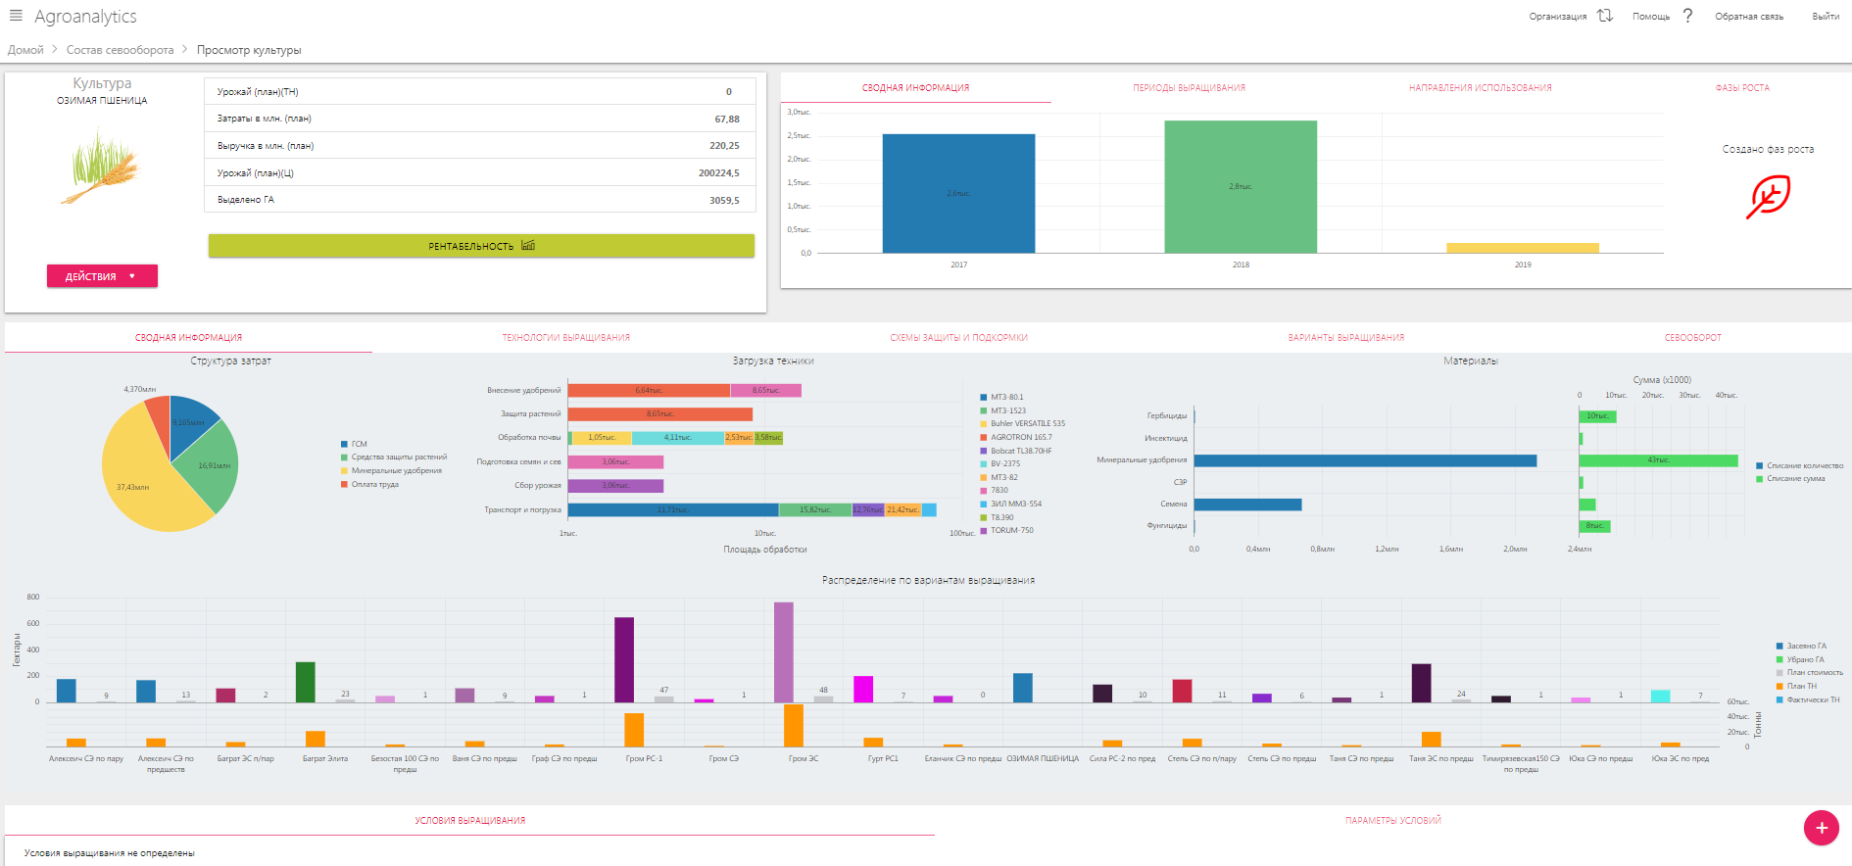
Task: Go to Состав севооборота breadcrumb link
Action: pos(120,50)
